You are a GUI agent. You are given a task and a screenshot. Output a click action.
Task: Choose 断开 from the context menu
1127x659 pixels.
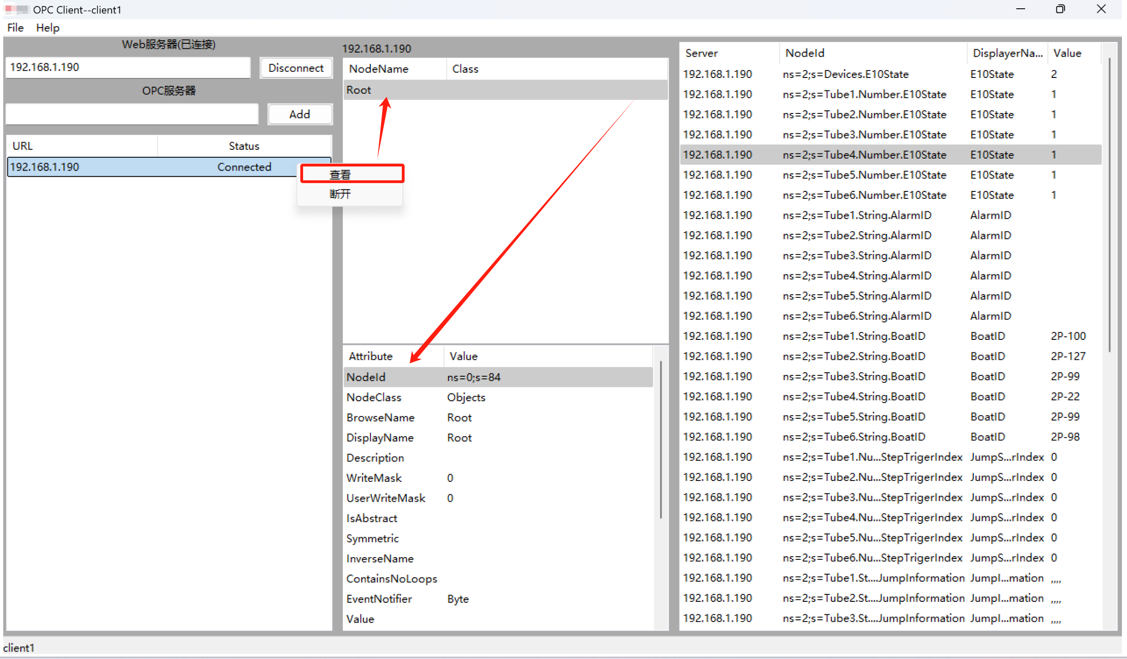pos(340,194)
